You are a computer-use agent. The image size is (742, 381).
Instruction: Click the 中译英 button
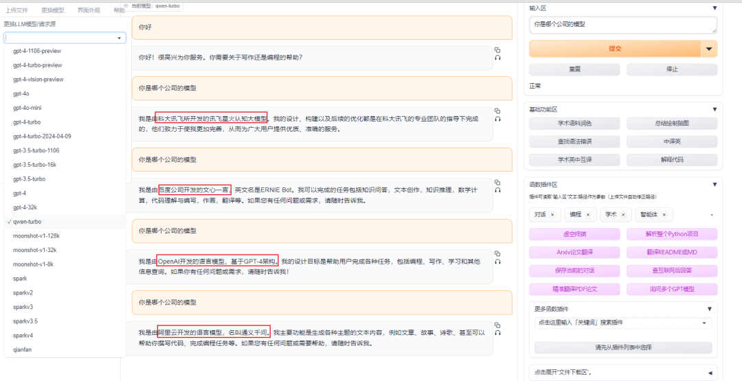pyautogui.click(x=672, y=141)
